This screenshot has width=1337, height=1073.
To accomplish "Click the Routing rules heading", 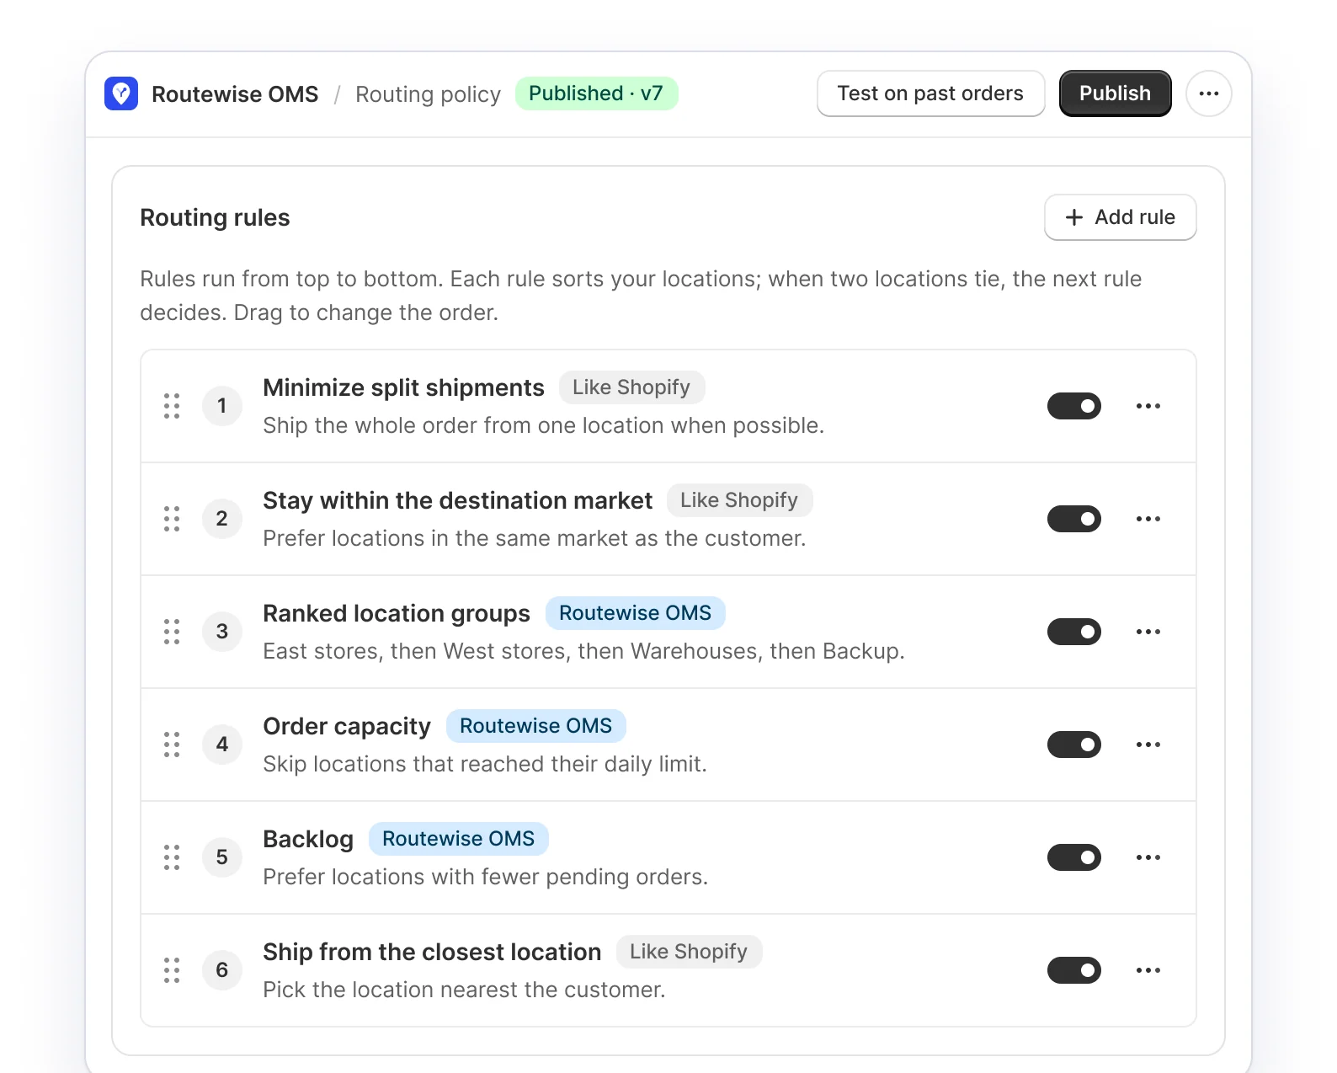I will [x=215, y=217].
